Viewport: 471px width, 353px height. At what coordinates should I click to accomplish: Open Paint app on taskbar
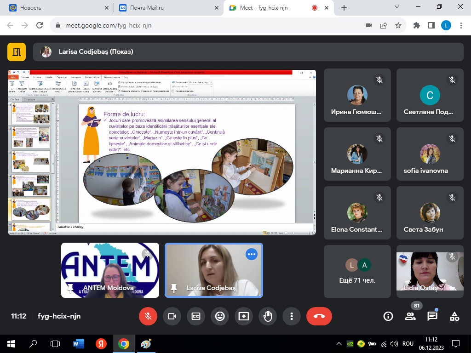click(146, 344)
